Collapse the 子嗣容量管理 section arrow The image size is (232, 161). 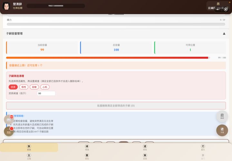224,33
